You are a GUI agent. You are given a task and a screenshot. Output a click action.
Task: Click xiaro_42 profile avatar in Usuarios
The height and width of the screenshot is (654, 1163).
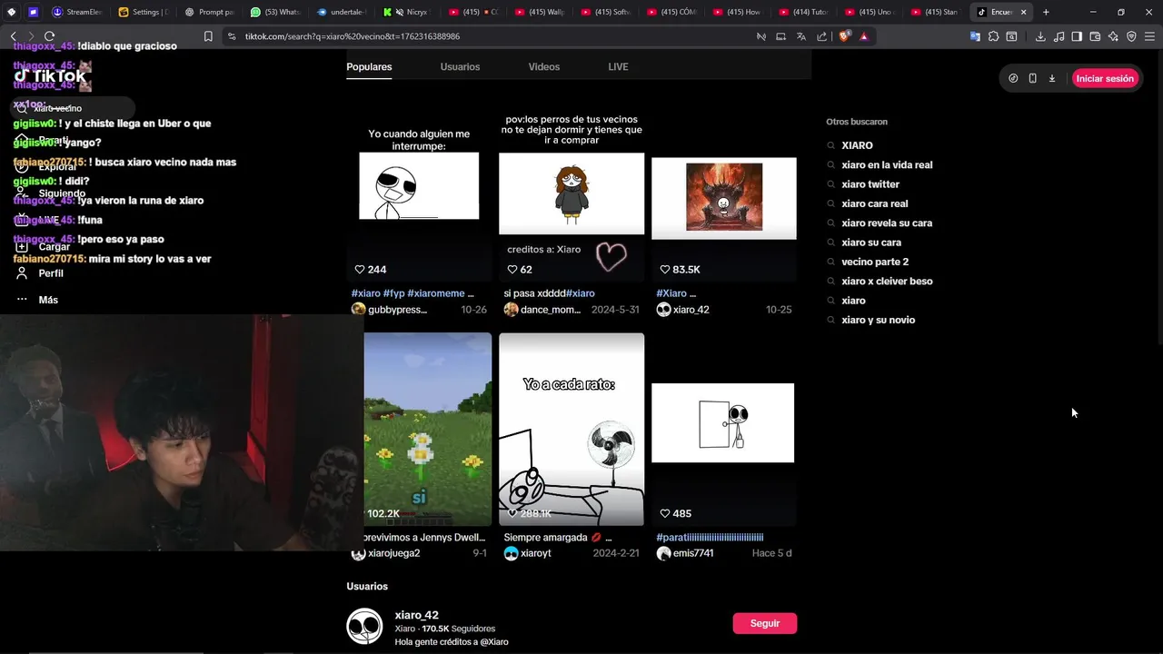[364, 626]
